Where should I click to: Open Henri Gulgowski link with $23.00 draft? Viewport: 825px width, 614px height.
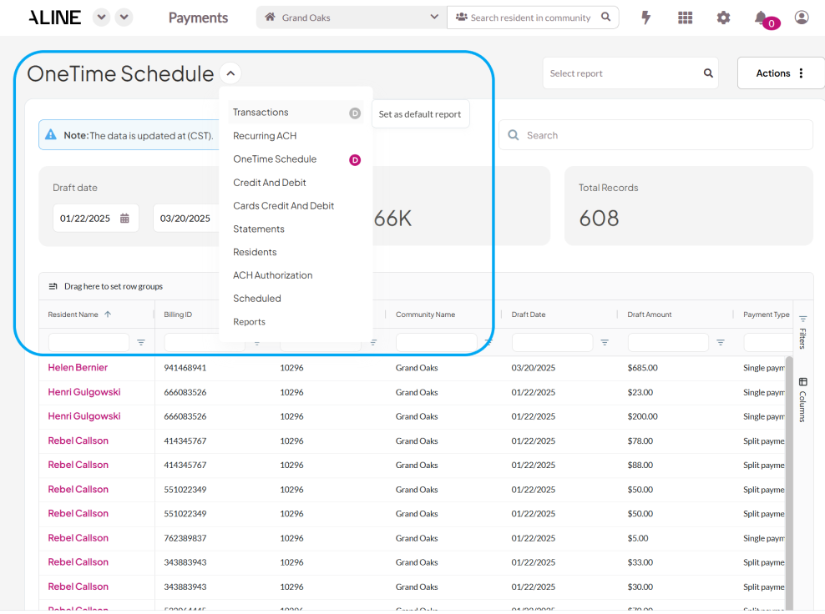coord(84,392)
